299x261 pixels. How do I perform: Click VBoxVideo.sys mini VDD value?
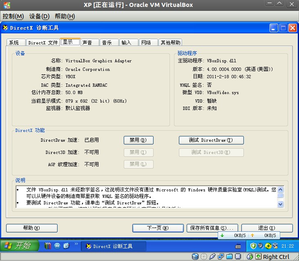point(223,92)
